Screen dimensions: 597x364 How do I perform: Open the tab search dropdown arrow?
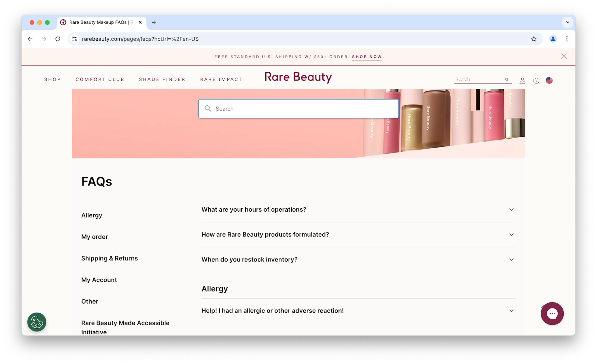coord(568,22)
